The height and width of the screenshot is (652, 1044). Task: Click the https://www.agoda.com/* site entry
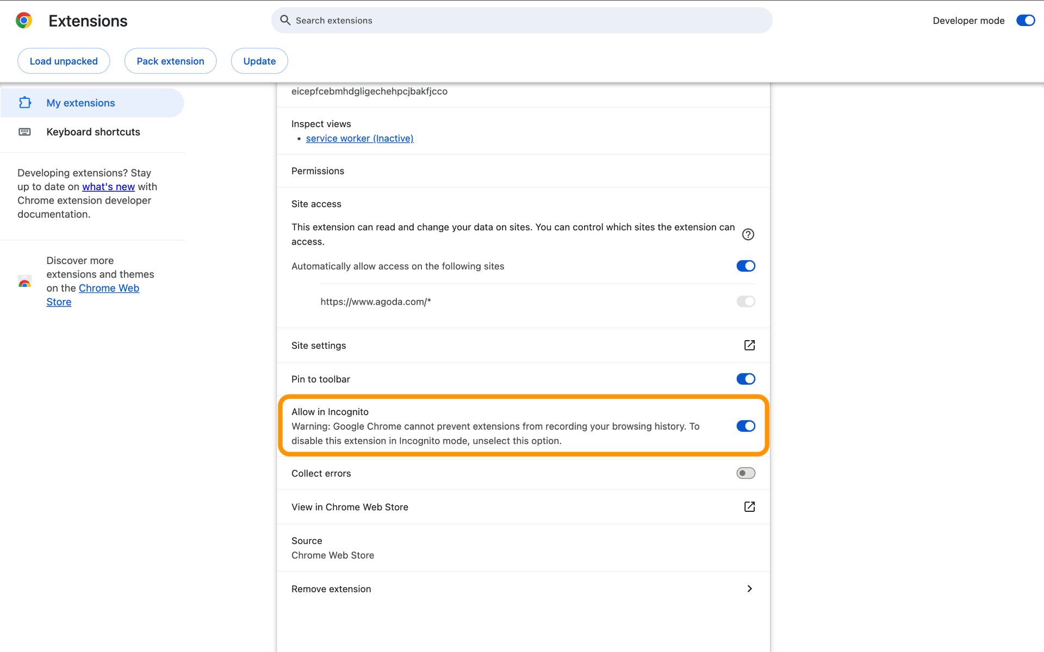click(375, 302)
